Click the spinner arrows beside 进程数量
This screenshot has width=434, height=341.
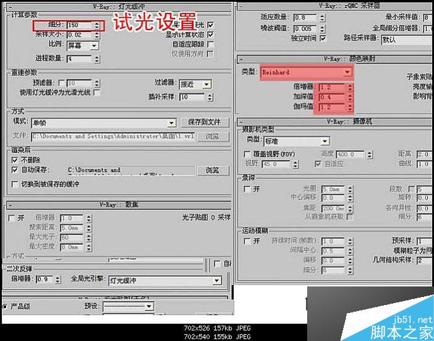click(97, 59)
